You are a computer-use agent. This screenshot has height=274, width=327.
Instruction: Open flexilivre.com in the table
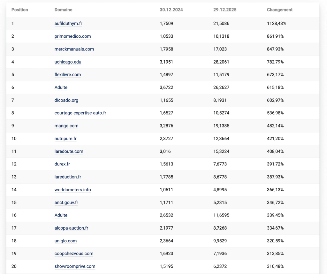(68, 75)
